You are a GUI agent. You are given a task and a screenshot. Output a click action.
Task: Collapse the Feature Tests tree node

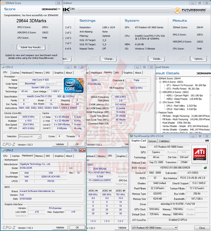click(156, 113)
